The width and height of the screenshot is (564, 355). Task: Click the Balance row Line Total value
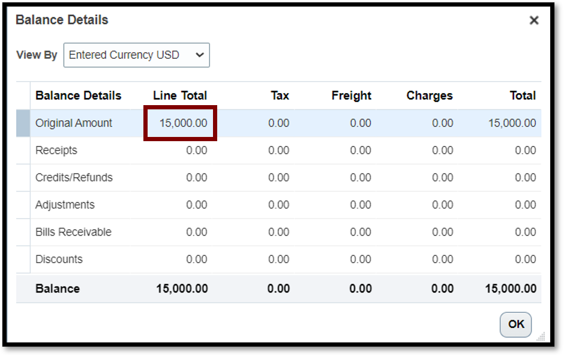point(182,289)
